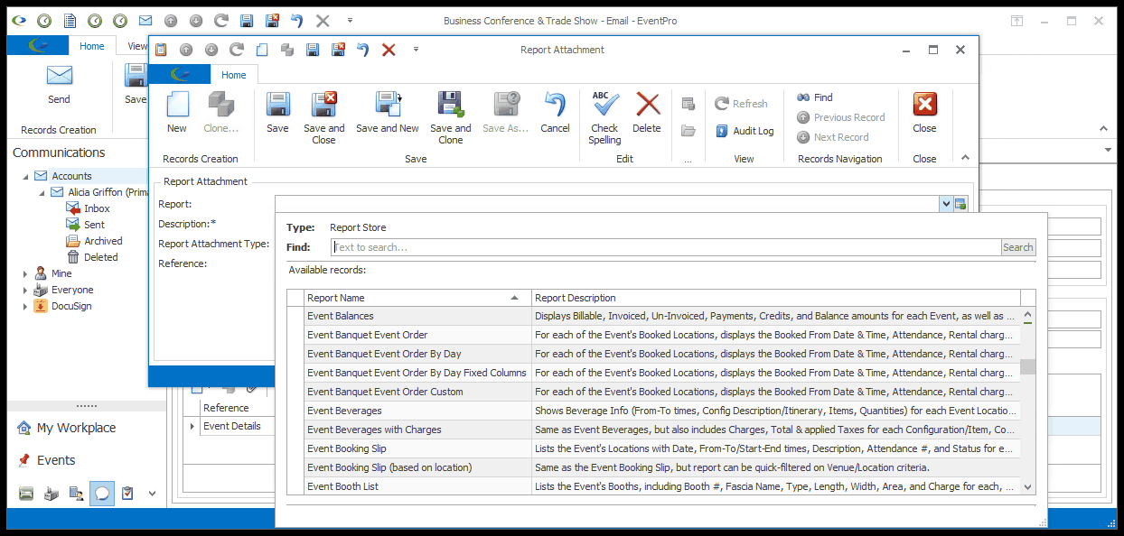Viewport: 1124px width, 536px height.
Task: Click the quick access red X delete in Report Attachment title bar
Action: tap(389, 50)
